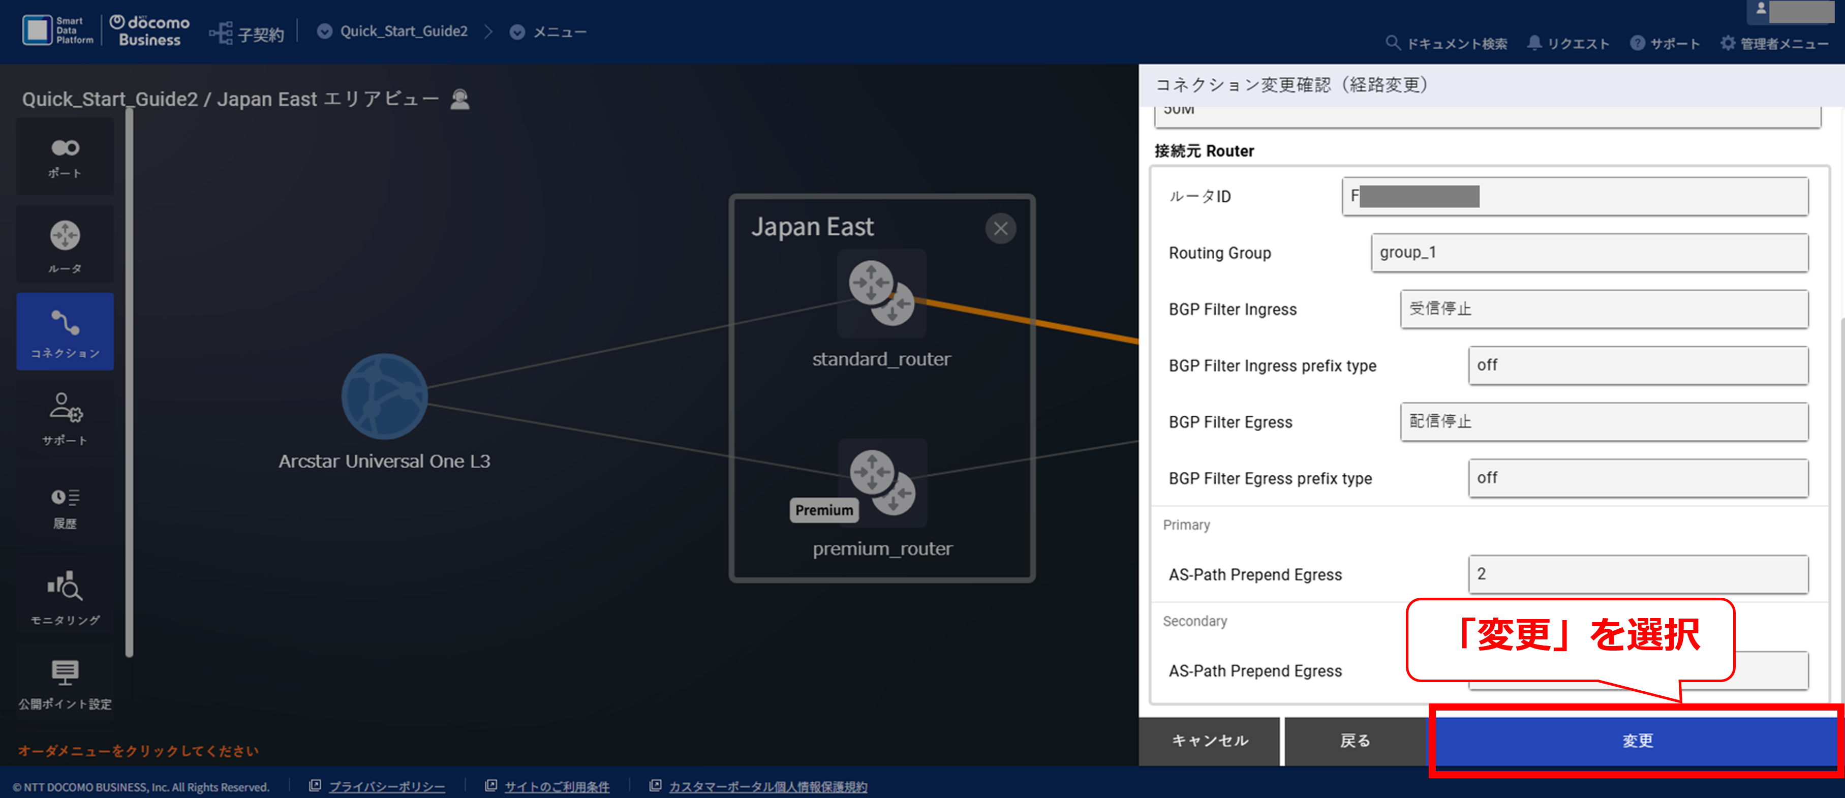Click the standard_router label
Viewport: 1845px width, 798px height.
882,359
